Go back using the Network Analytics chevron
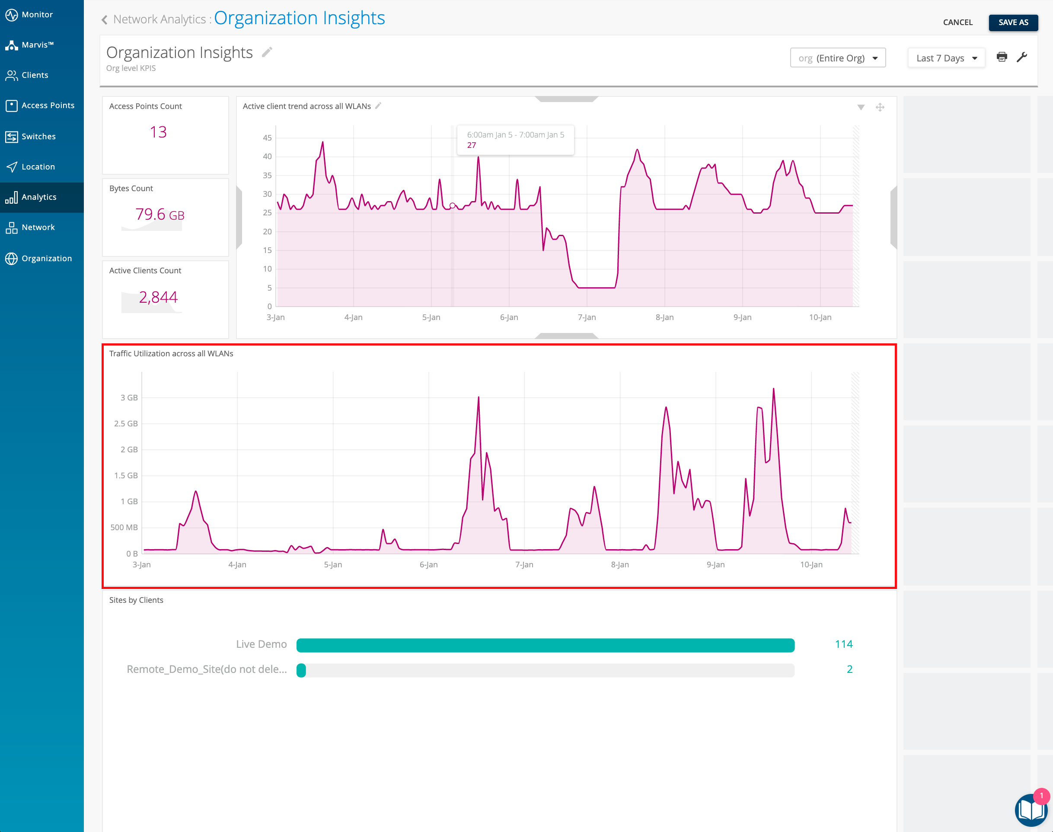 tap(104, 19)
